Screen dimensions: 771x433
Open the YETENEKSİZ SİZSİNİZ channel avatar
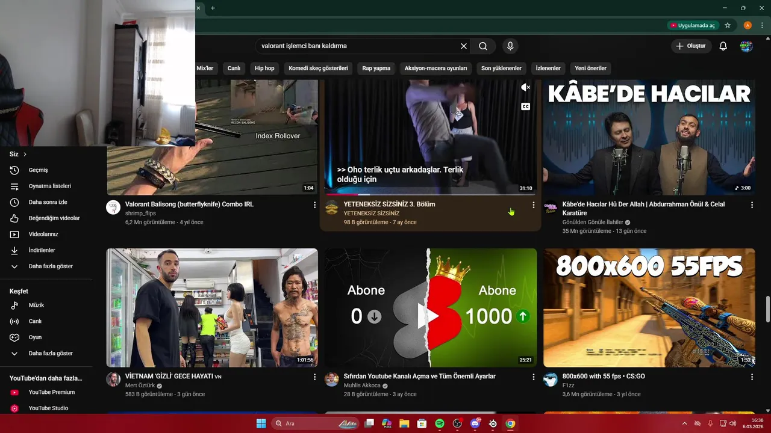(x=332, y=208)
